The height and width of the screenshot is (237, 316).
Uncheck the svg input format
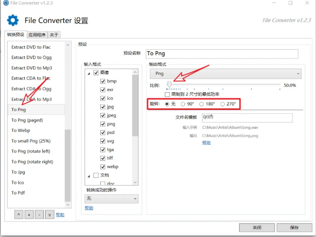pyautogui.click(x=103, y=141)
